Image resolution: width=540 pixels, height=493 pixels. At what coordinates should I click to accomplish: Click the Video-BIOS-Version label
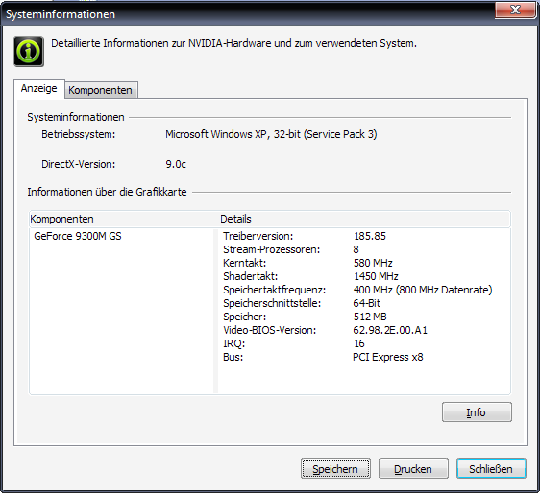click(270, 330)
